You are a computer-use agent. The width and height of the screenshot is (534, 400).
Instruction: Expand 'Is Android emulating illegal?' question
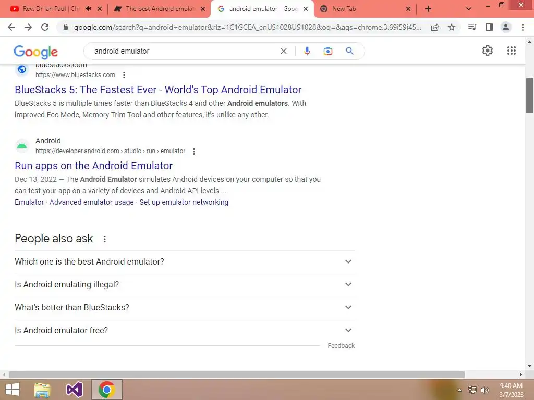(184, 284)
